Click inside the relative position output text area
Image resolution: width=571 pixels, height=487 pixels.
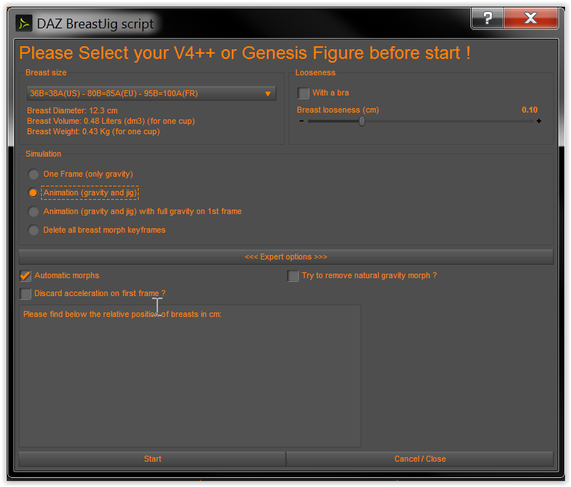(x=190, y=376)
